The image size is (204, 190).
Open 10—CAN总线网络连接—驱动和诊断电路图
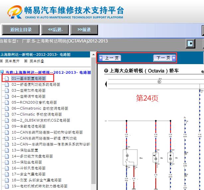pyautogui.click(x=47, y=132)
